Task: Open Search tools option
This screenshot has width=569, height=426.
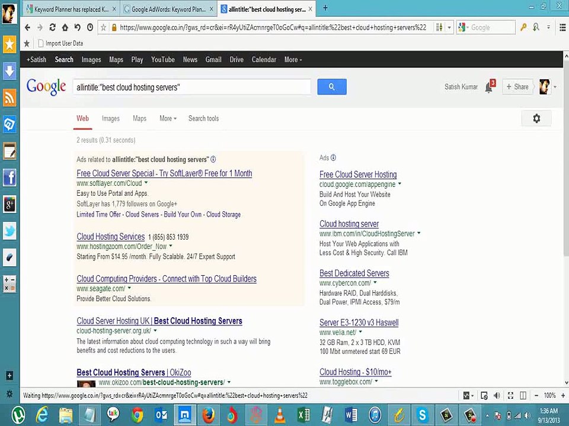Action: (203, 118)
